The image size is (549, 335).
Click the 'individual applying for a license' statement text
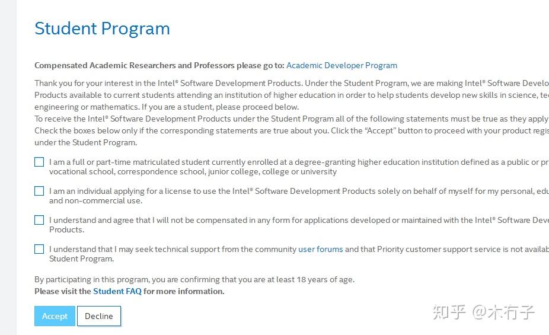299,196
